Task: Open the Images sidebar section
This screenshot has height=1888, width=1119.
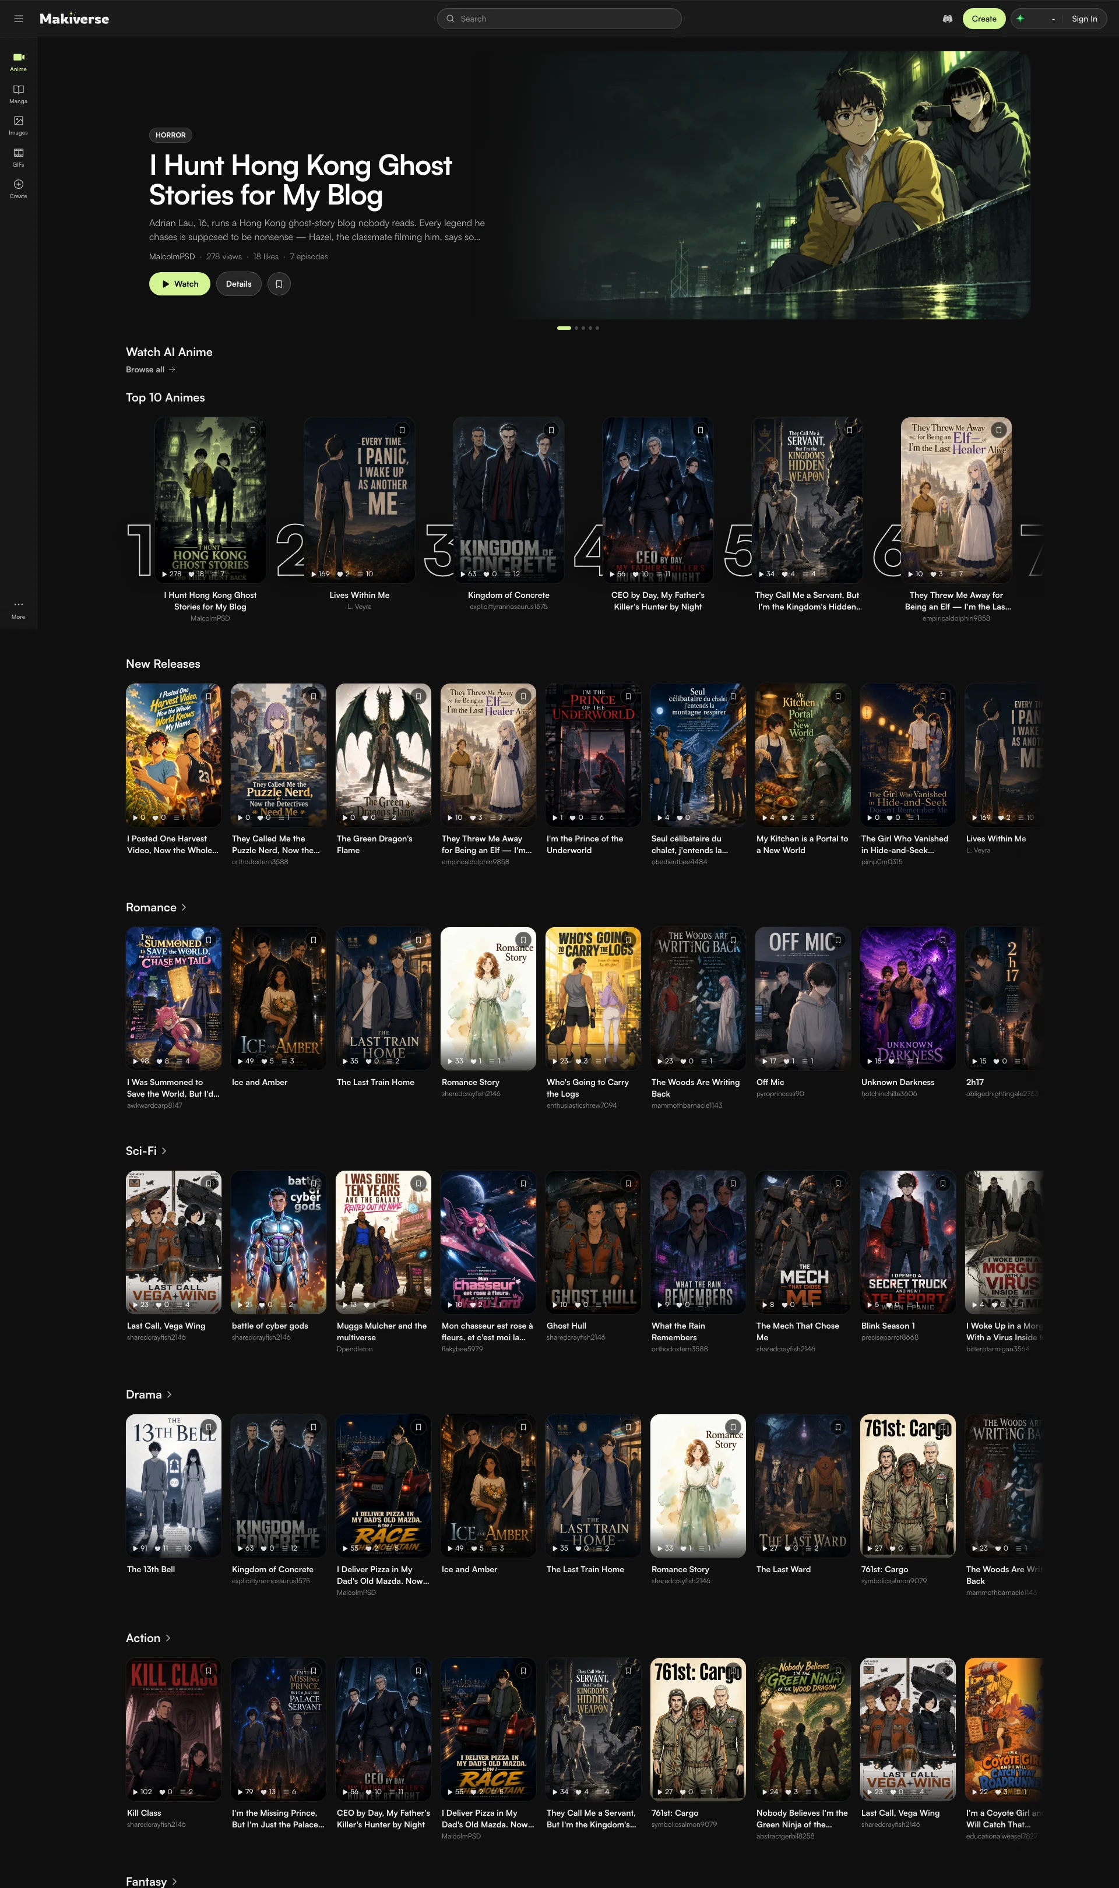Action: click(x=18, y=125)
